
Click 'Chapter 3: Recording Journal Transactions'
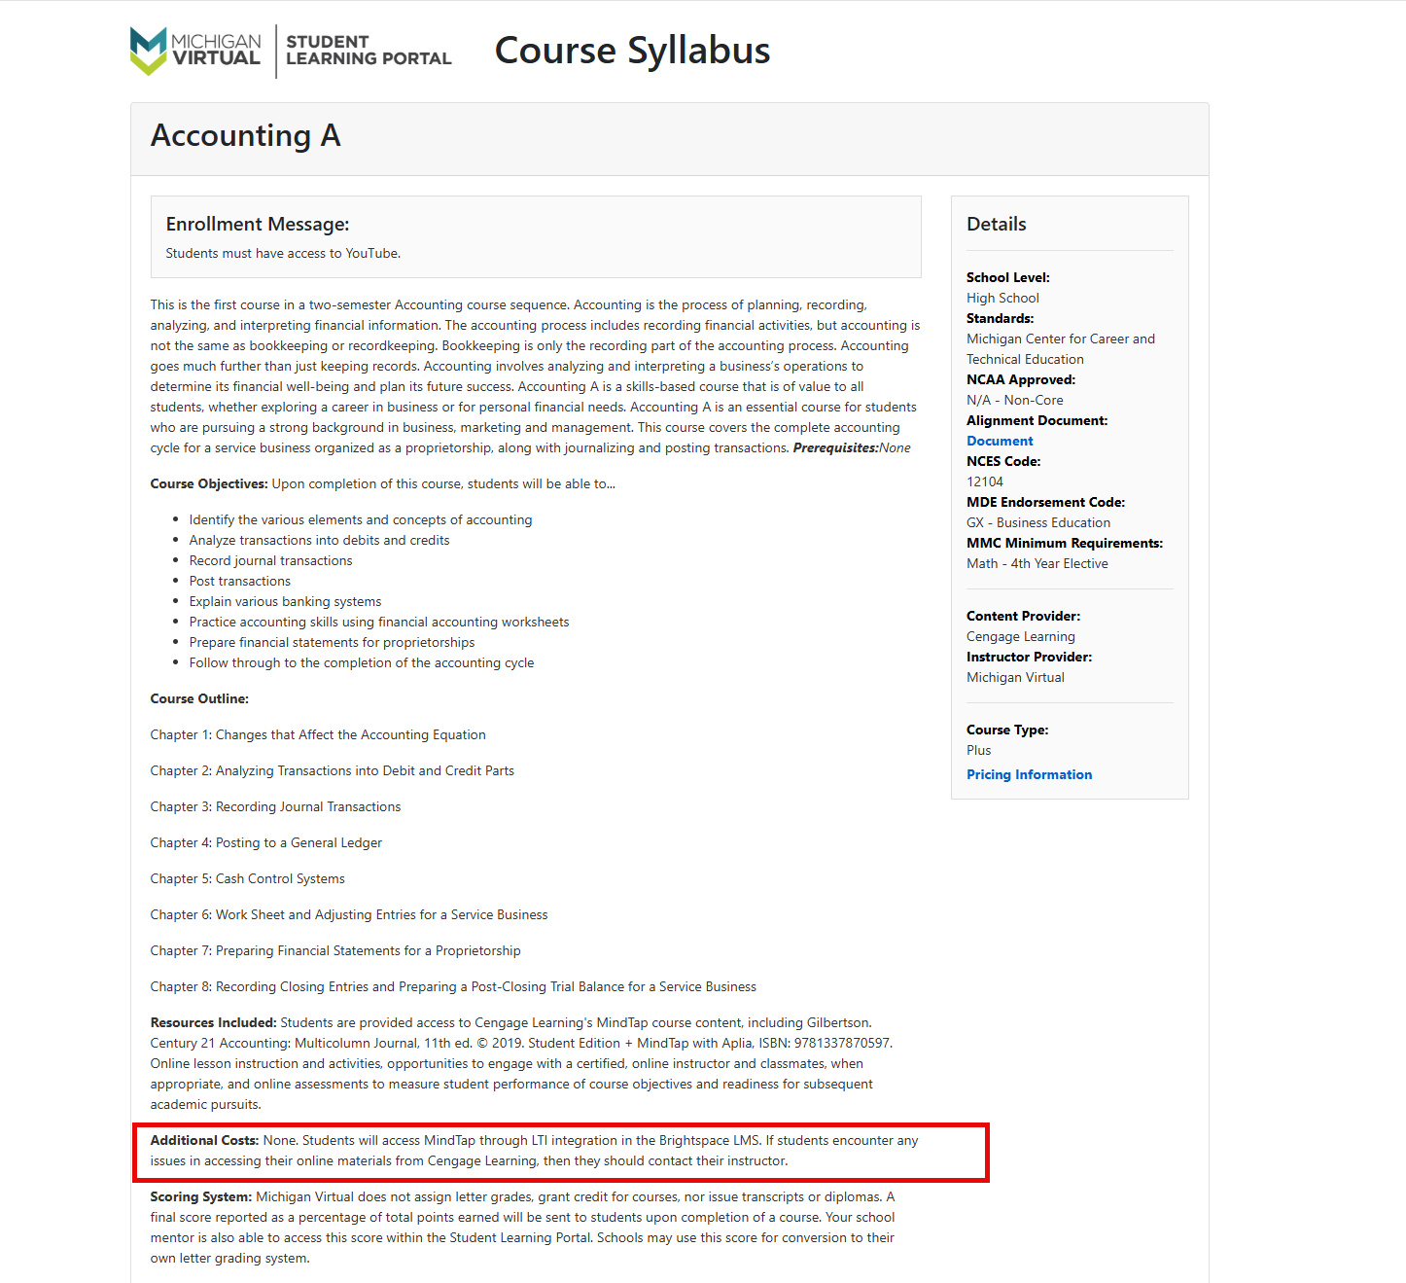[275, 806]
